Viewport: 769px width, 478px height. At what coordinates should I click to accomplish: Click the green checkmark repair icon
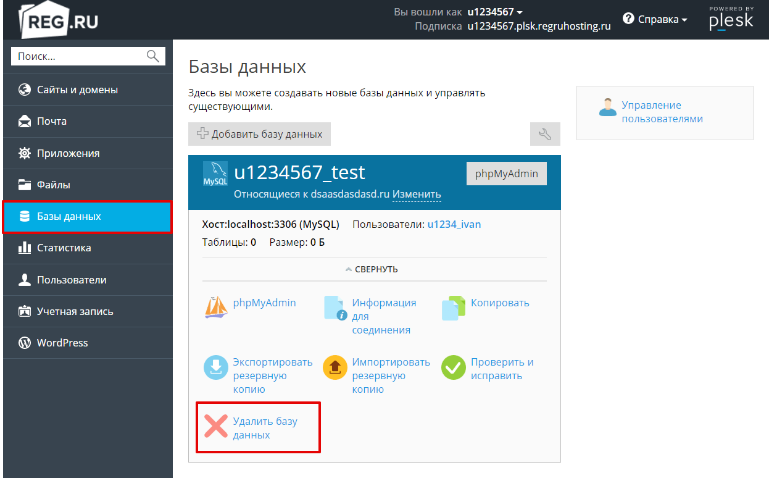[x=454, y=367]
